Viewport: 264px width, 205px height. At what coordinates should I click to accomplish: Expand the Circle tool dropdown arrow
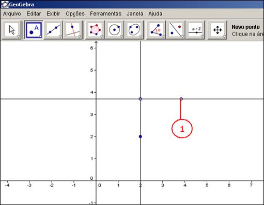[x=121, y=37]
